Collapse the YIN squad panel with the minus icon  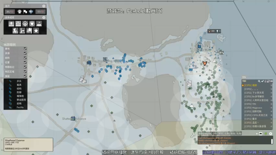272,81
